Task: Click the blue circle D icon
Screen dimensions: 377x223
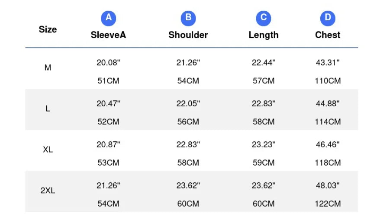Action: 328,18
